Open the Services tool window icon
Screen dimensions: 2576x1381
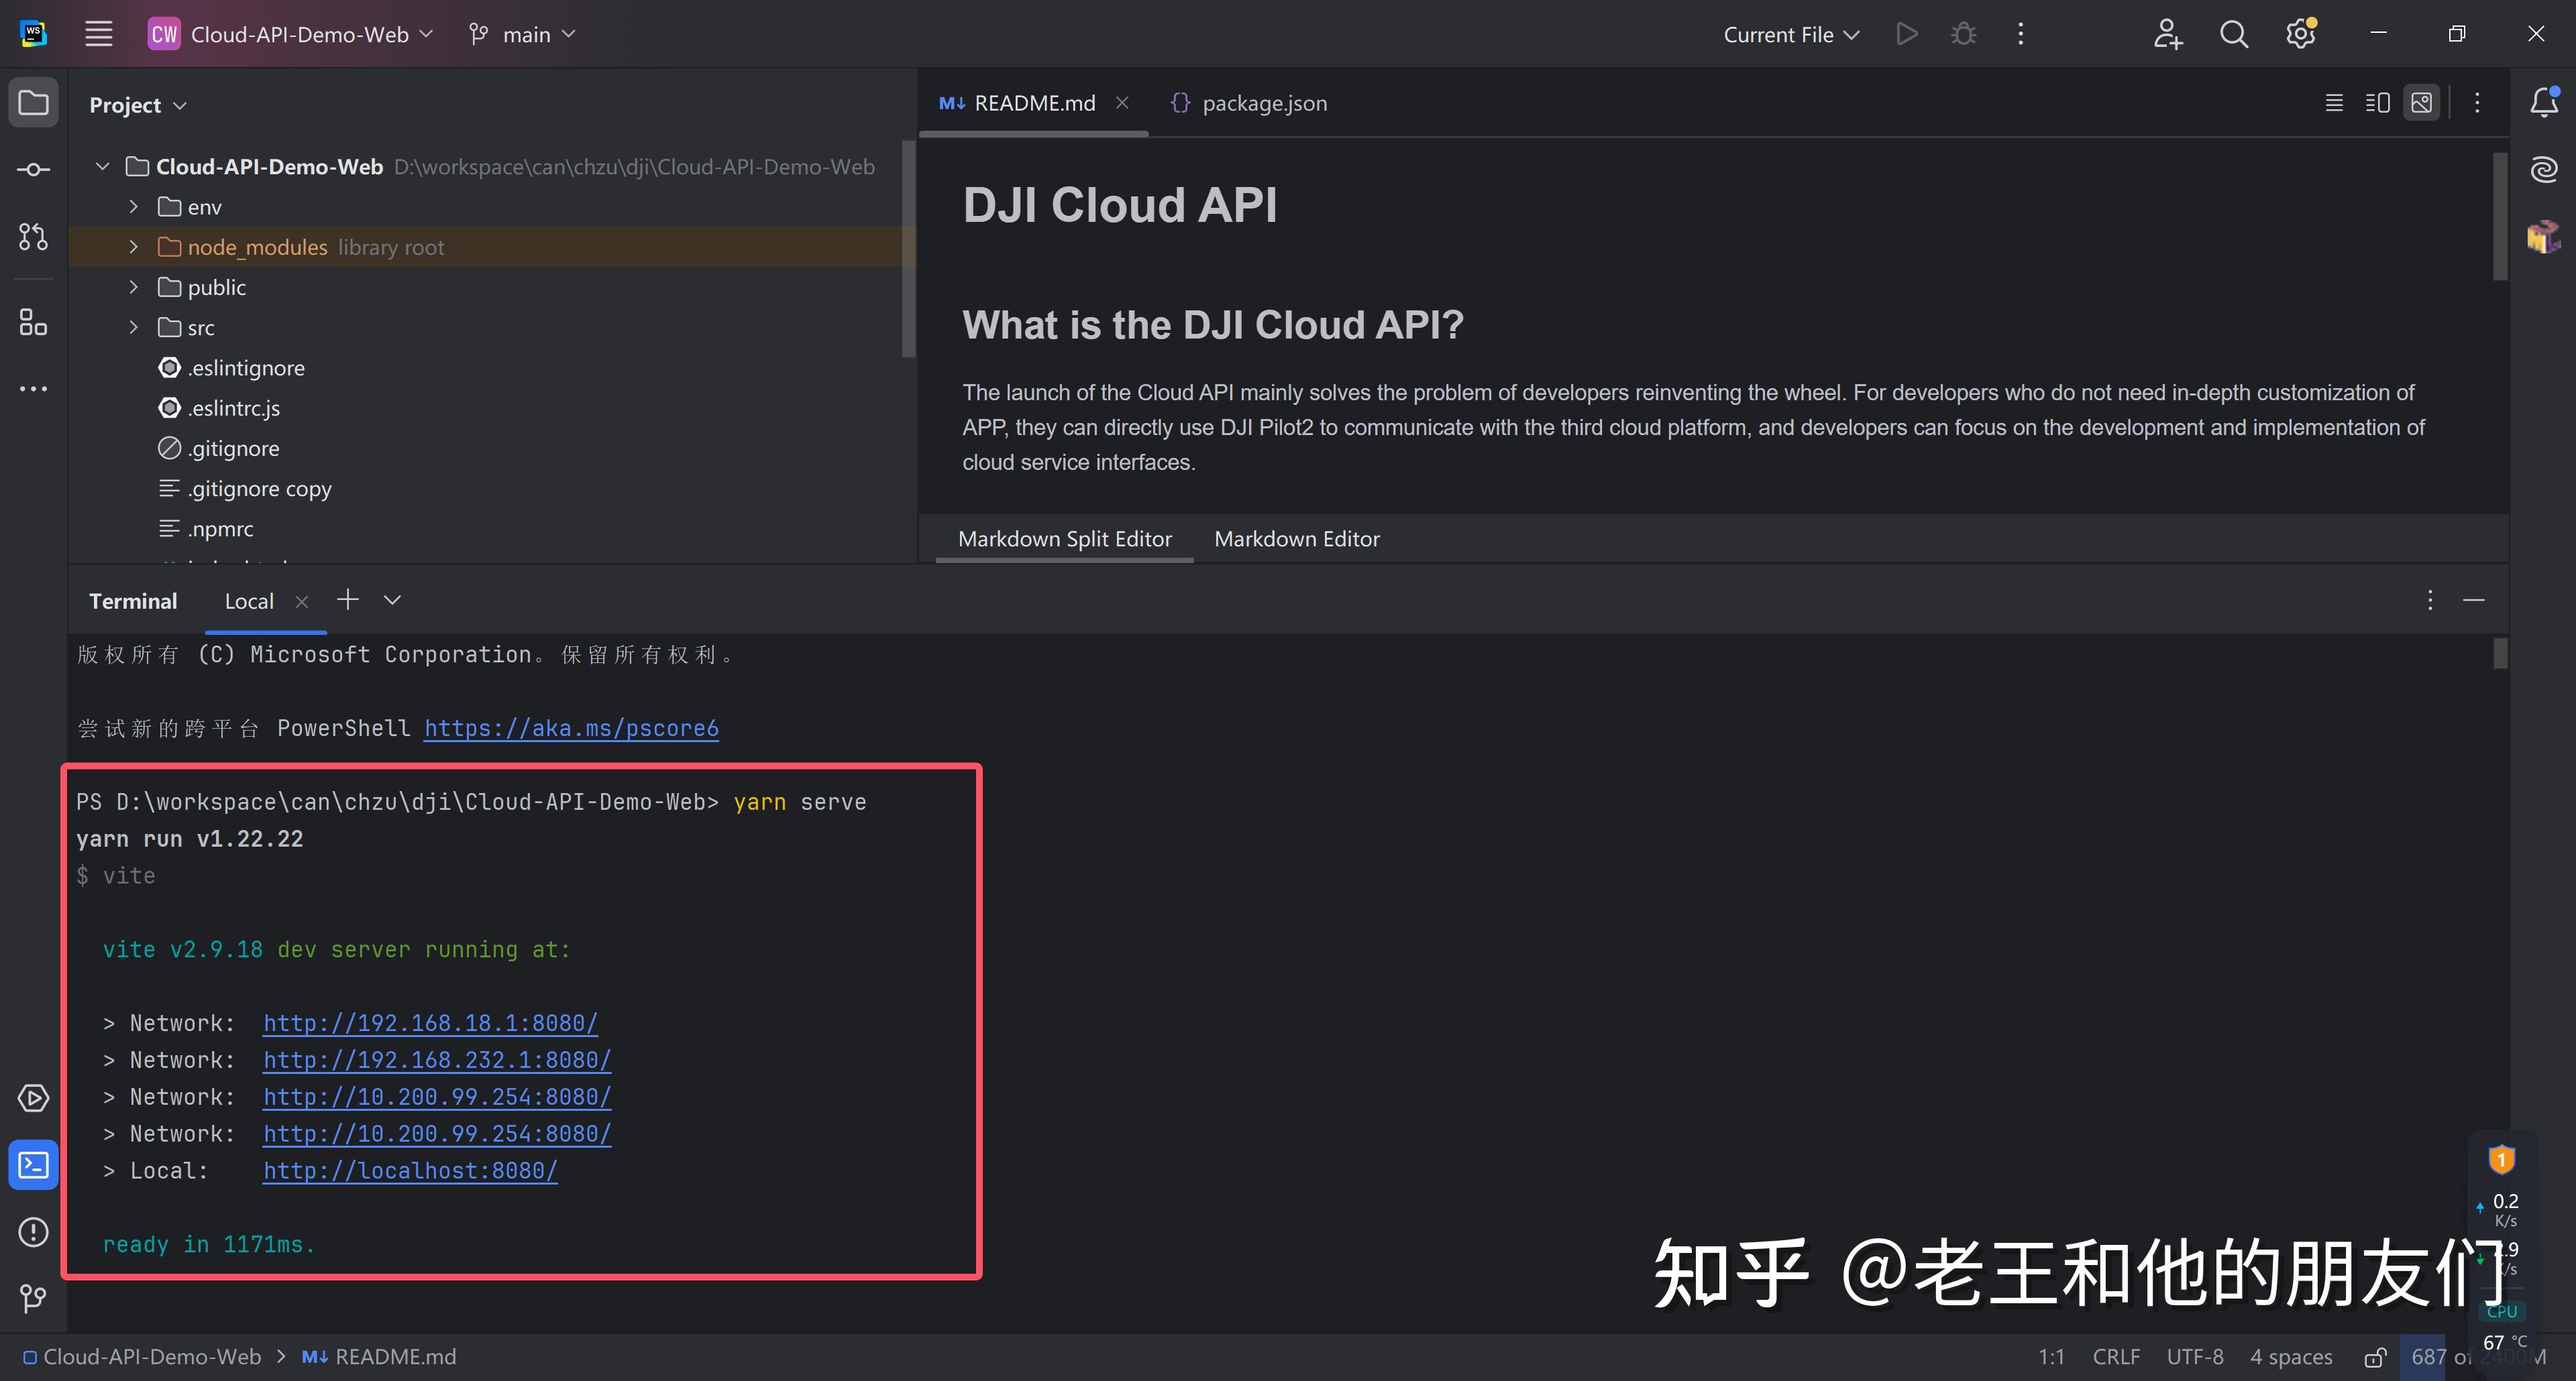33,1098
